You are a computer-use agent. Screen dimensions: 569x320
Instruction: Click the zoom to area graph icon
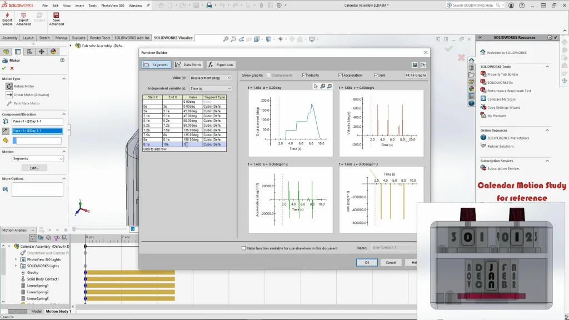point(323,86)
